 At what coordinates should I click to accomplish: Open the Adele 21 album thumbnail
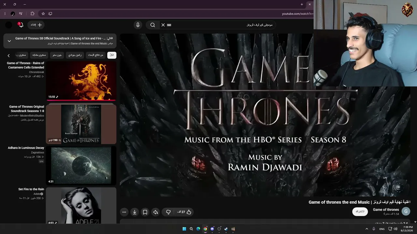(x=81, y=205)
